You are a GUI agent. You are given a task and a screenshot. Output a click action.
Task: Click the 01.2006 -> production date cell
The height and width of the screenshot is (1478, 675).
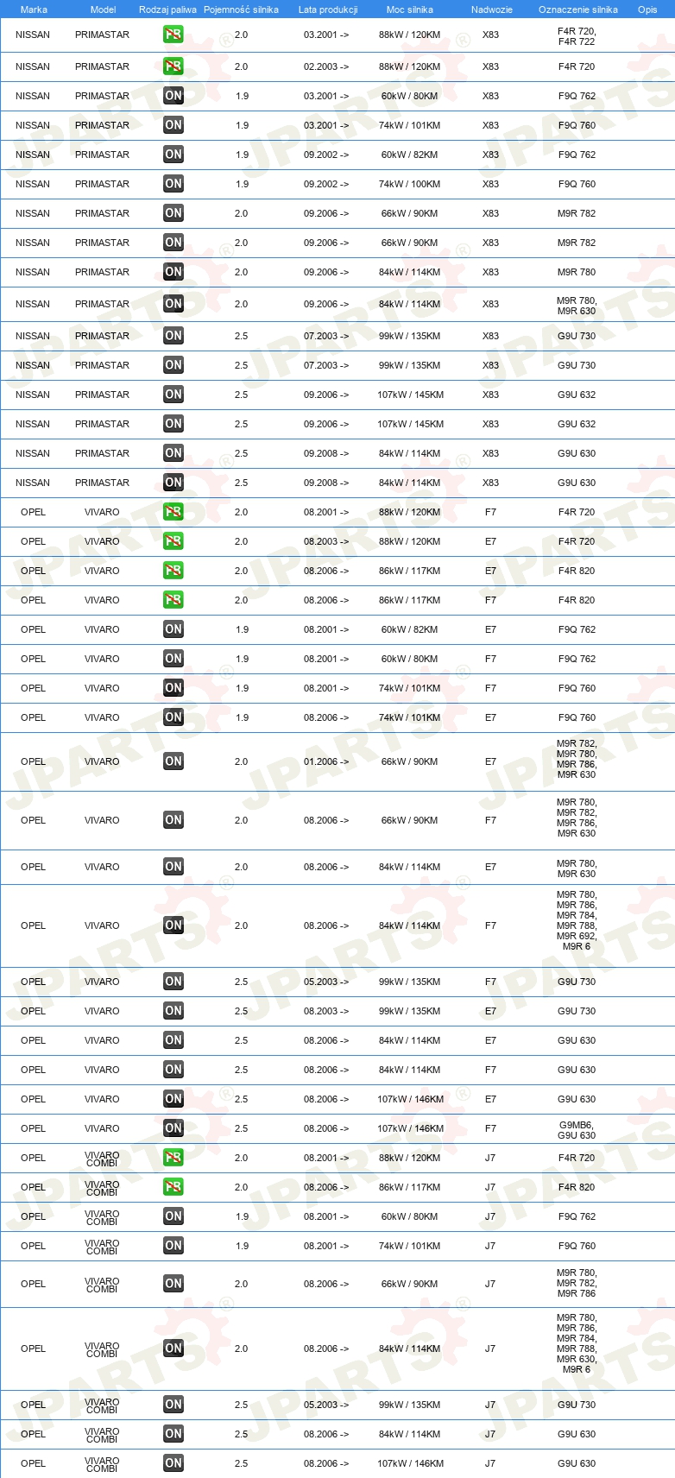(x=326, y=761)
